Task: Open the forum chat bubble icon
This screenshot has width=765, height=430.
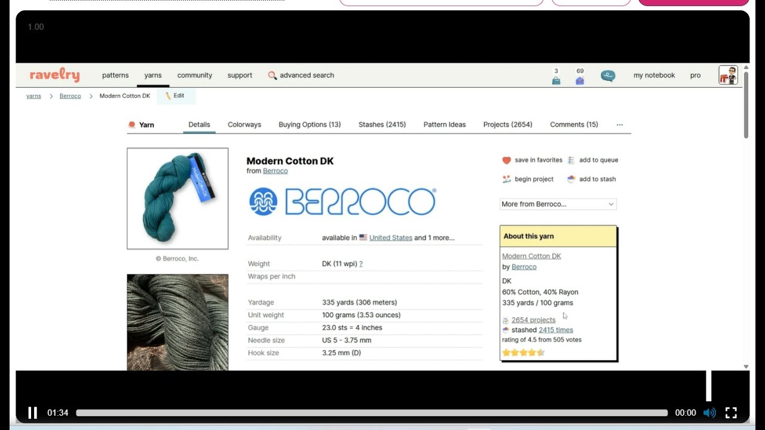Action: [x=608, y=76]
